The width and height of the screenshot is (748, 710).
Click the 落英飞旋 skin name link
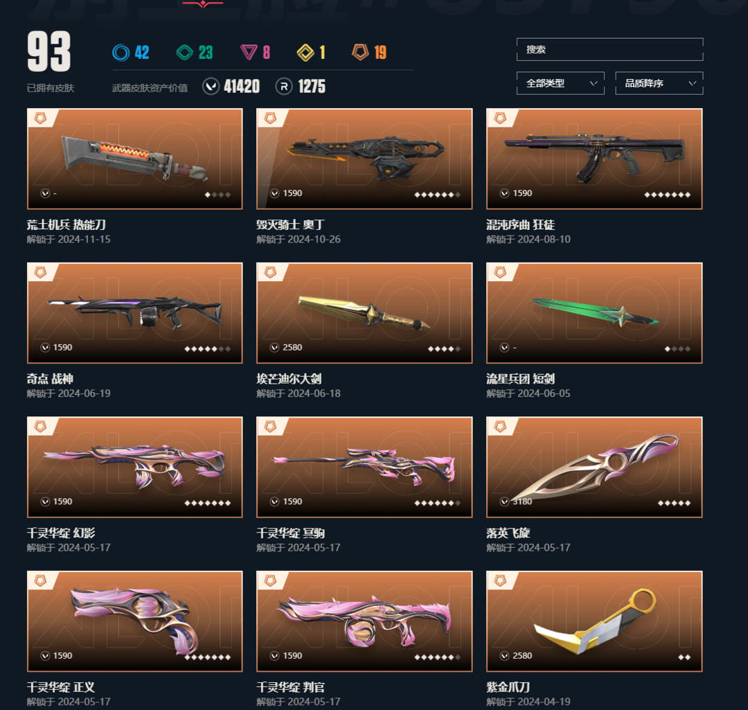pyautogui.click(x=508, y=533)
